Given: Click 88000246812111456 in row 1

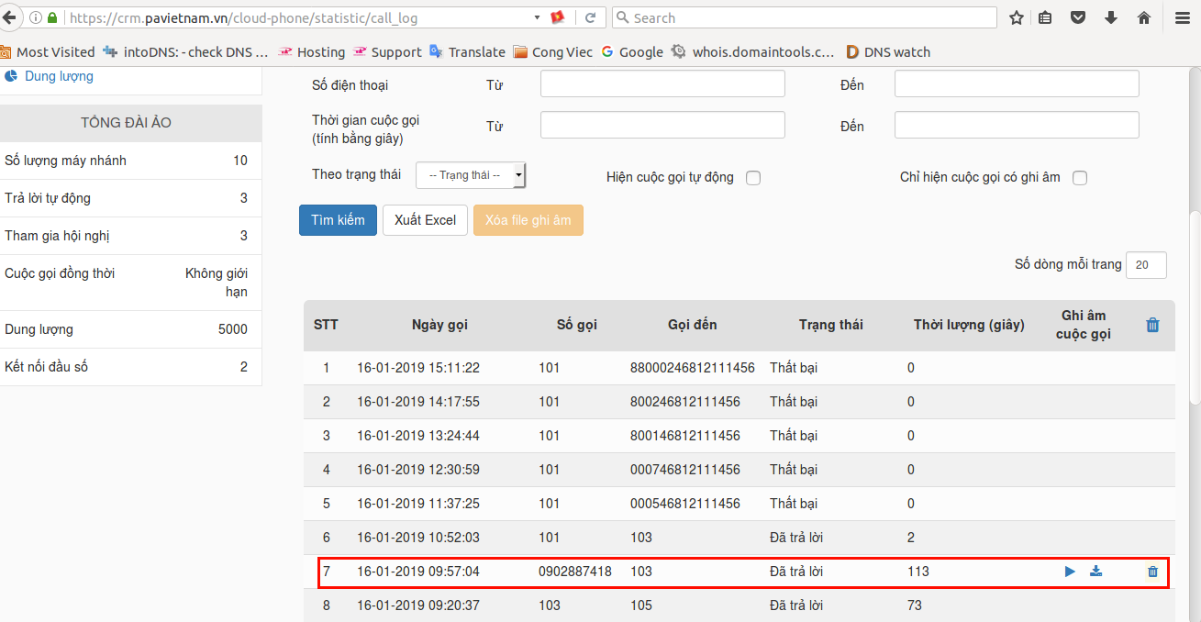Looking at the screenshot, I should coord(693,368).
